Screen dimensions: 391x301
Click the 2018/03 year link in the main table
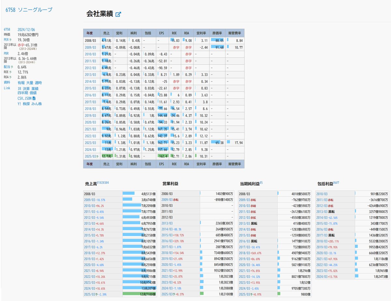click(x=91, y=108)
